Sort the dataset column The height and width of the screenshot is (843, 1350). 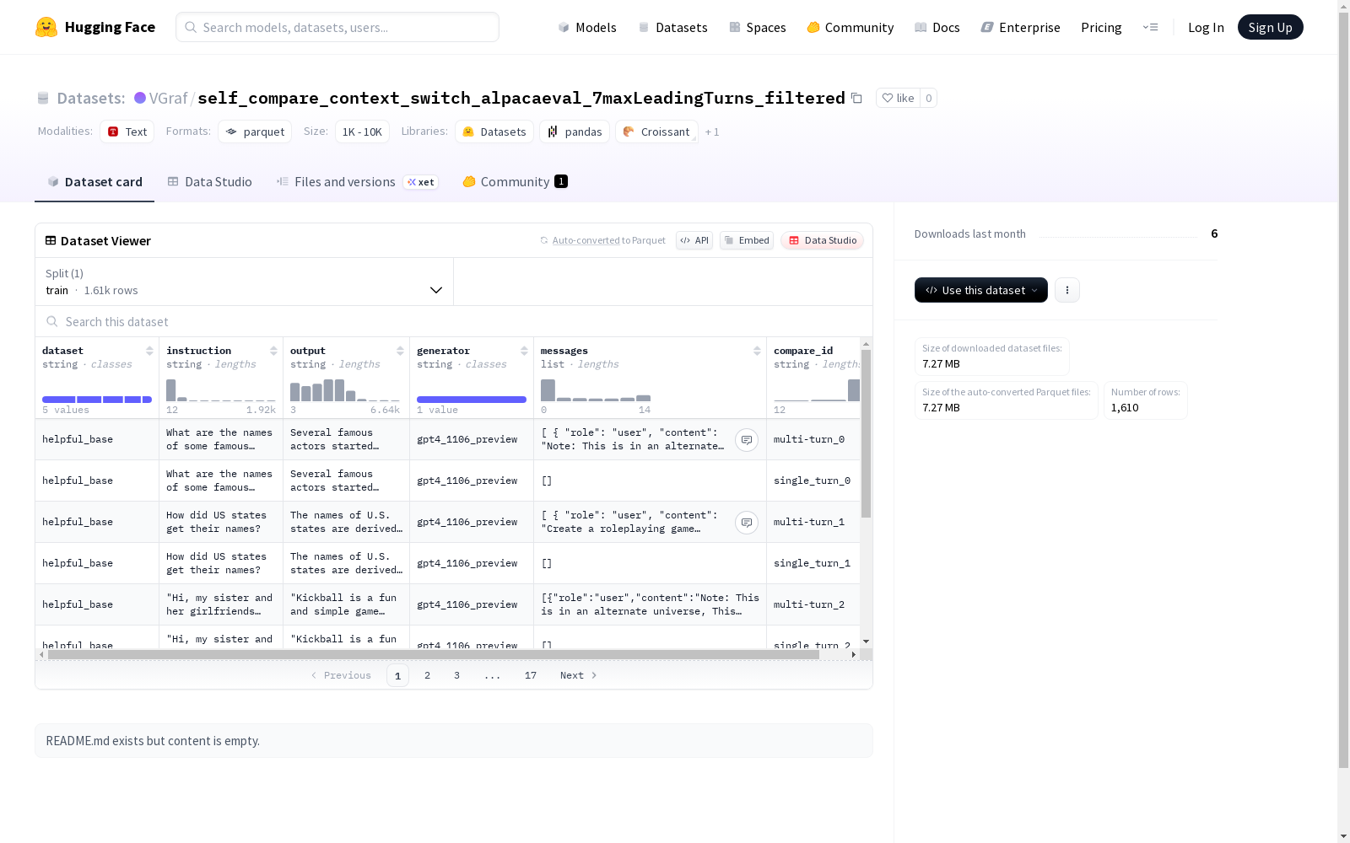coord(149,351)
